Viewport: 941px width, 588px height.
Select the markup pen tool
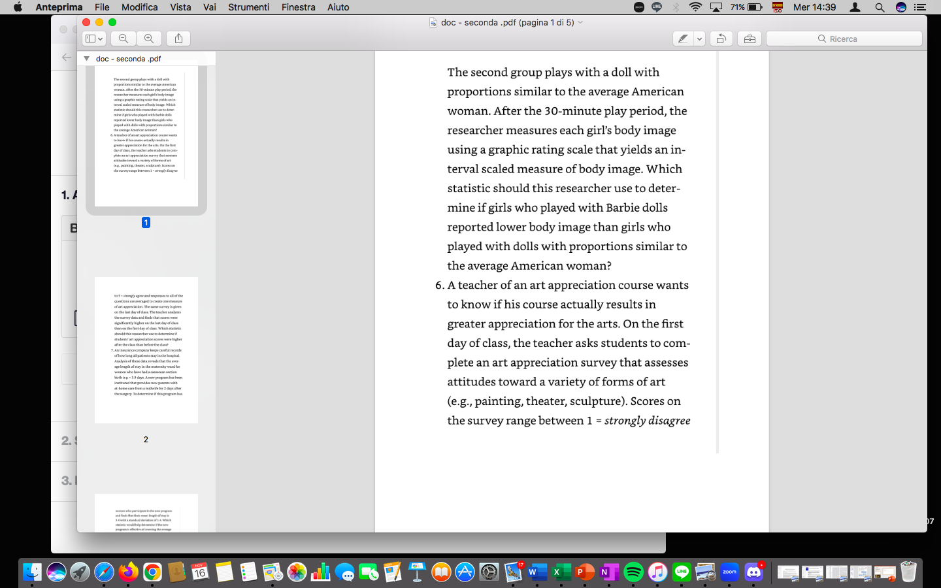684,38
